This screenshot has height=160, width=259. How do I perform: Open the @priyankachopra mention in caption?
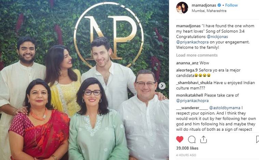pyautogui.click(x=192, y=42)
